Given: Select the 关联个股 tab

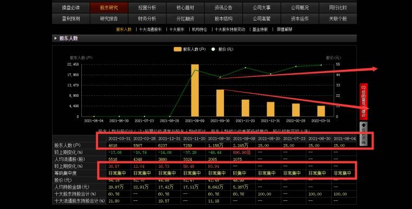Looking at the screenshot, I should pos(338,18).
